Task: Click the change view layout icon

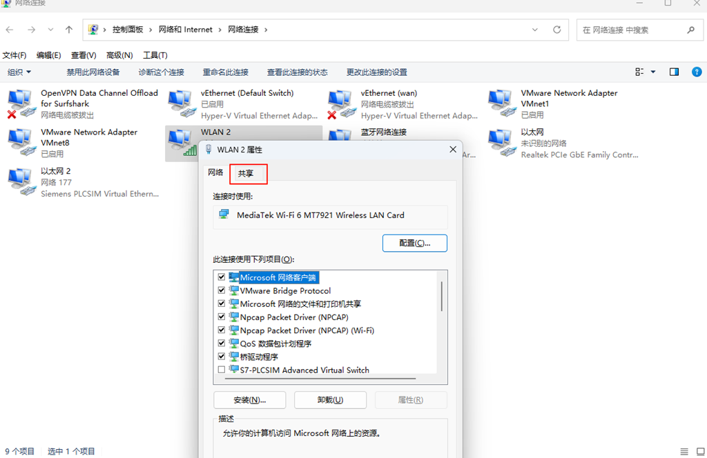Action: click(x=639, y=72)
